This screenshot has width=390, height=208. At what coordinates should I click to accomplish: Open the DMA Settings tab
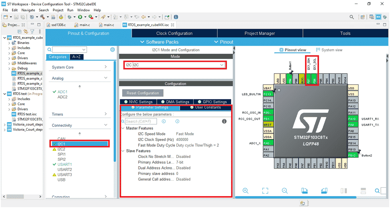click(175, 102)
